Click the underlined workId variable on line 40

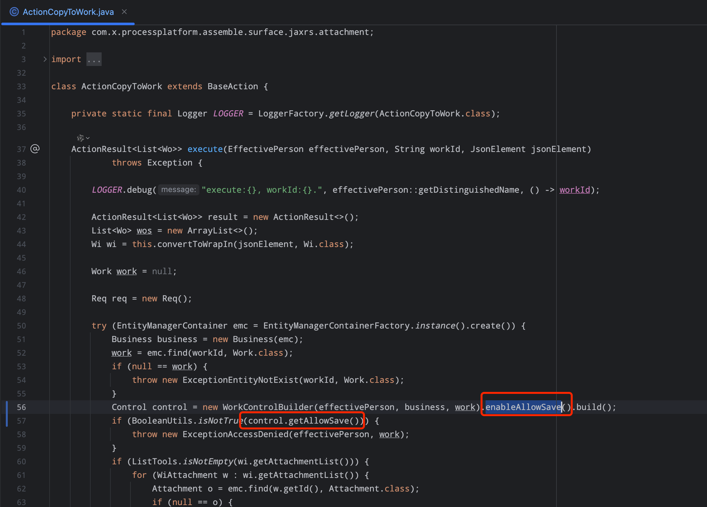(575, 190)
